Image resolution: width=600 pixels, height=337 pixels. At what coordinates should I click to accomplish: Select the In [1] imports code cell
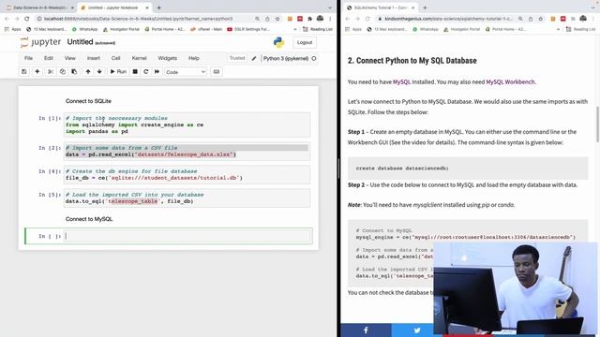point(187,125)
